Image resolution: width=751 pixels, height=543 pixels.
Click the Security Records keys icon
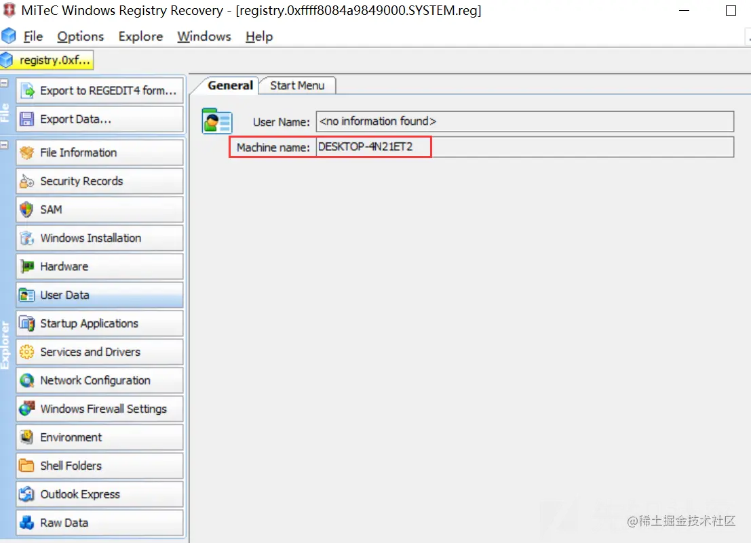[x=27, y=181]
